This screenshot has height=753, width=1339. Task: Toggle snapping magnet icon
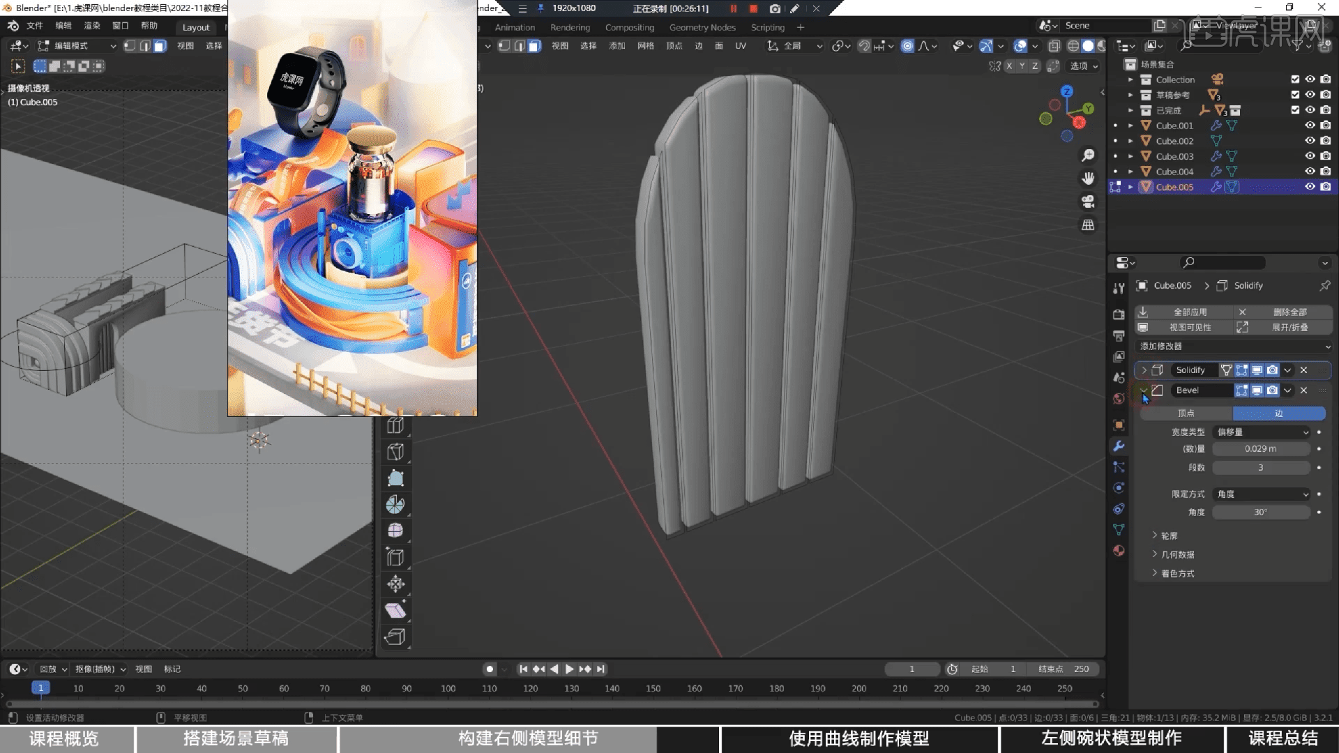[x=864, y=46]
